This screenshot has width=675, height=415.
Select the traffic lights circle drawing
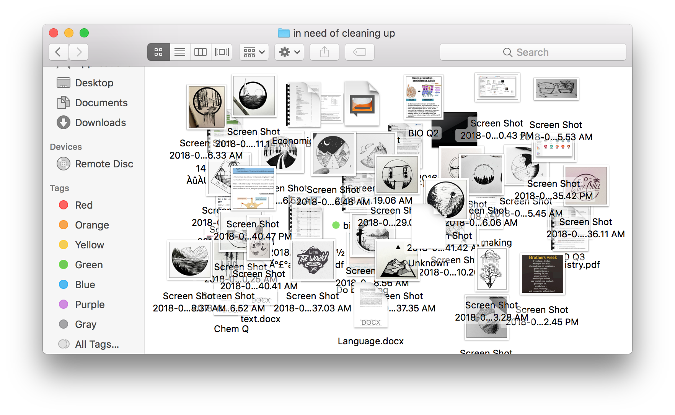(397, 174)
